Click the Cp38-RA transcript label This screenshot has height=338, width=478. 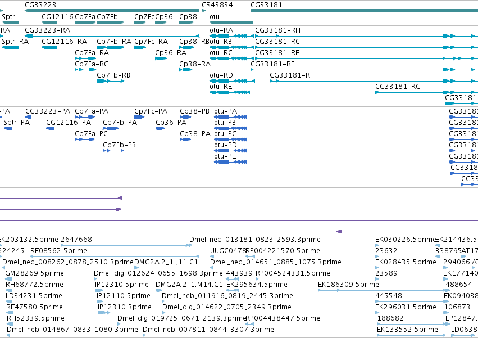click(x=195, y=64)
